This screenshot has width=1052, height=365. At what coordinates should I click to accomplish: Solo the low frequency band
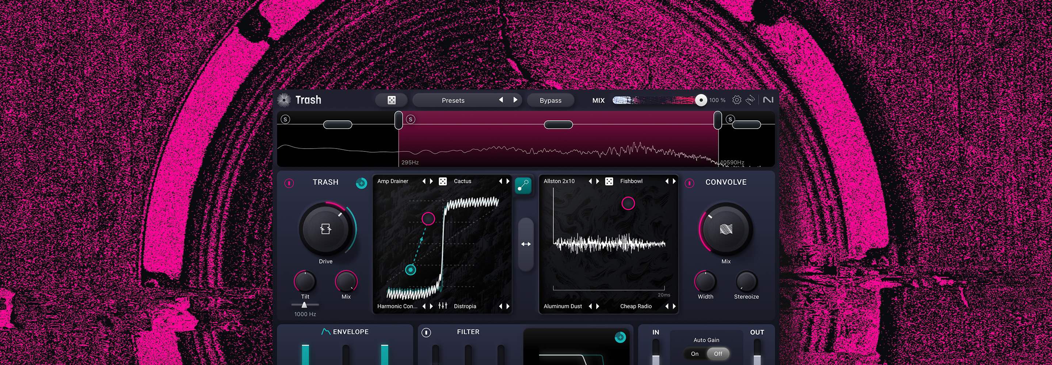285,119
